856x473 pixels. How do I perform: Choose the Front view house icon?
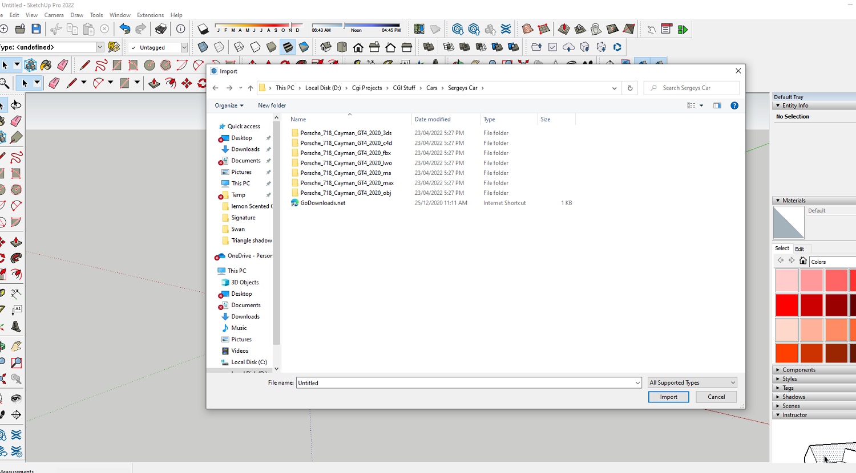[x=358, y=47]
